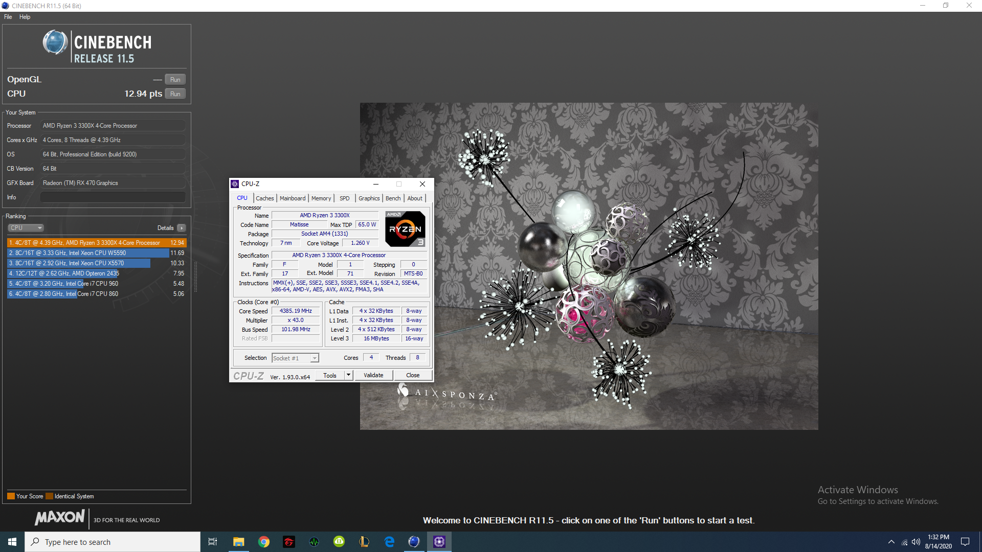This screenshot has height=552, width=982.
Task: Switch to the Memory tab in CPU-Z
Action: [x=321, y=198]
